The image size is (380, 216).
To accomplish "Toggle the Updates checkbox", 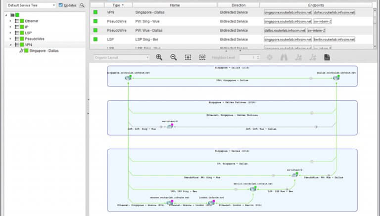I will click(x=61, y=5).
